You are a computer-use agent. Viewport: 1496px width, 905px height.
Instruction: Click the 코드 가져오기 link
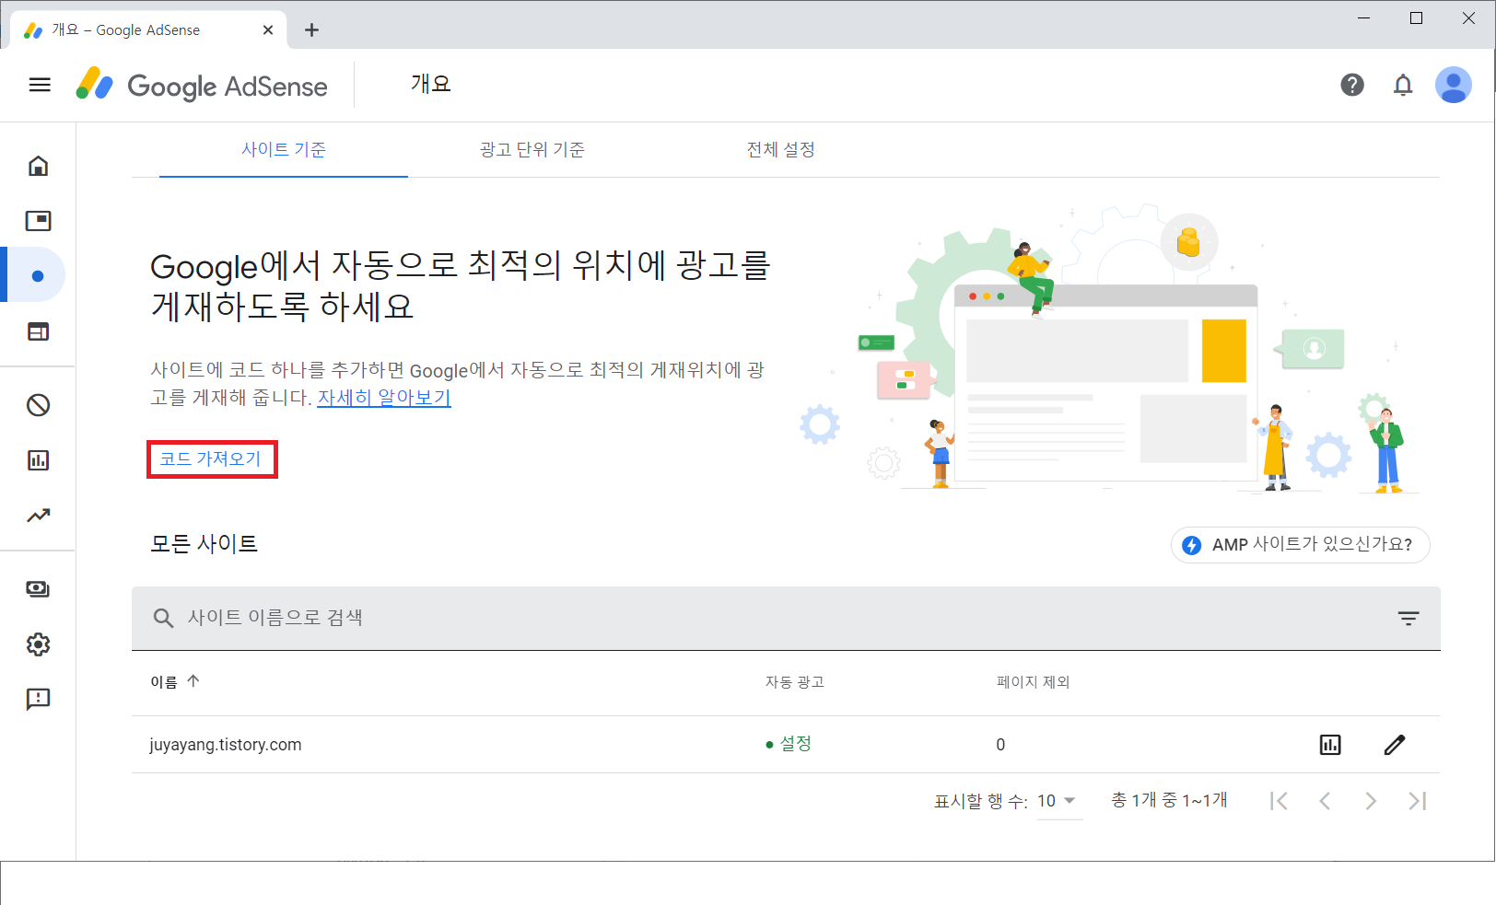coord(211,458)
